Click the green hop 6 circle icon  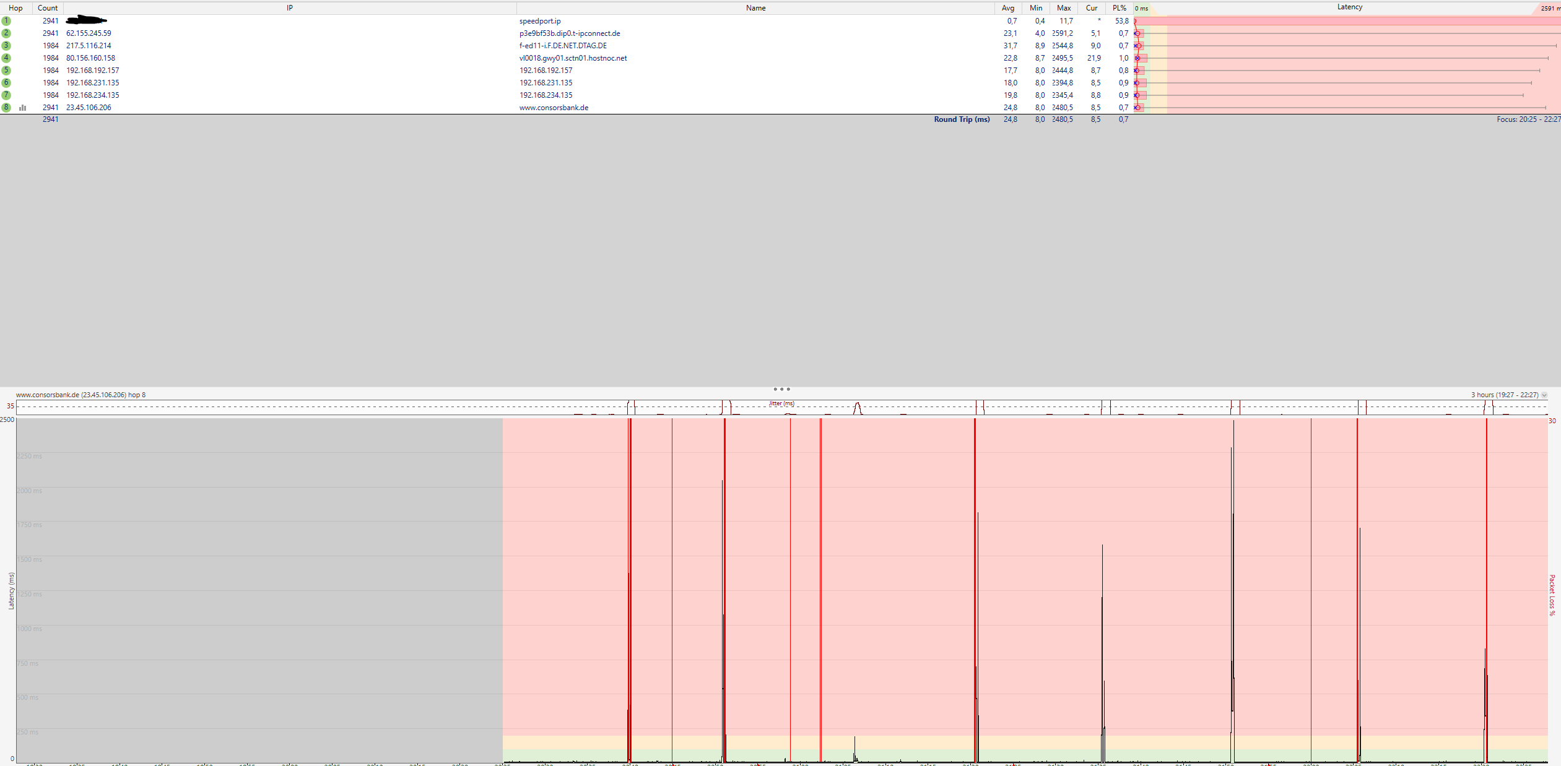point(6,83)
